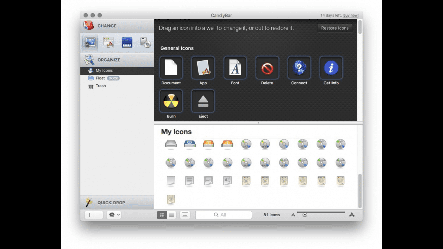Click the General Icons pane scrollbar
Image resolution: width=443 pixels, height=249 pixels.
360,27
